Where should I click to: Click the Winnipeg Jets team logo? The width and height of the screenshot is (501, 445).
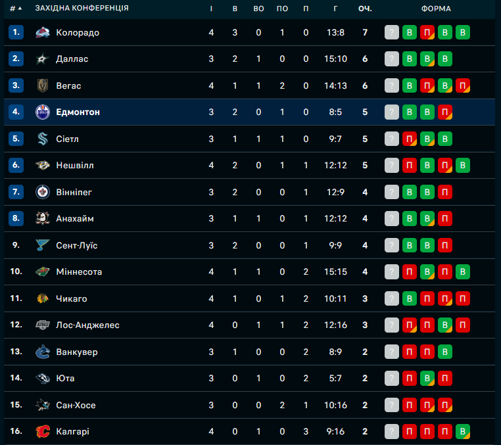pyautogui.click(x=43, y=192)
